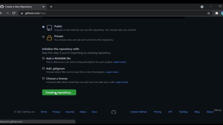Click the Private repository lock icon
The image size is (223, 125).
pos(49,38)
